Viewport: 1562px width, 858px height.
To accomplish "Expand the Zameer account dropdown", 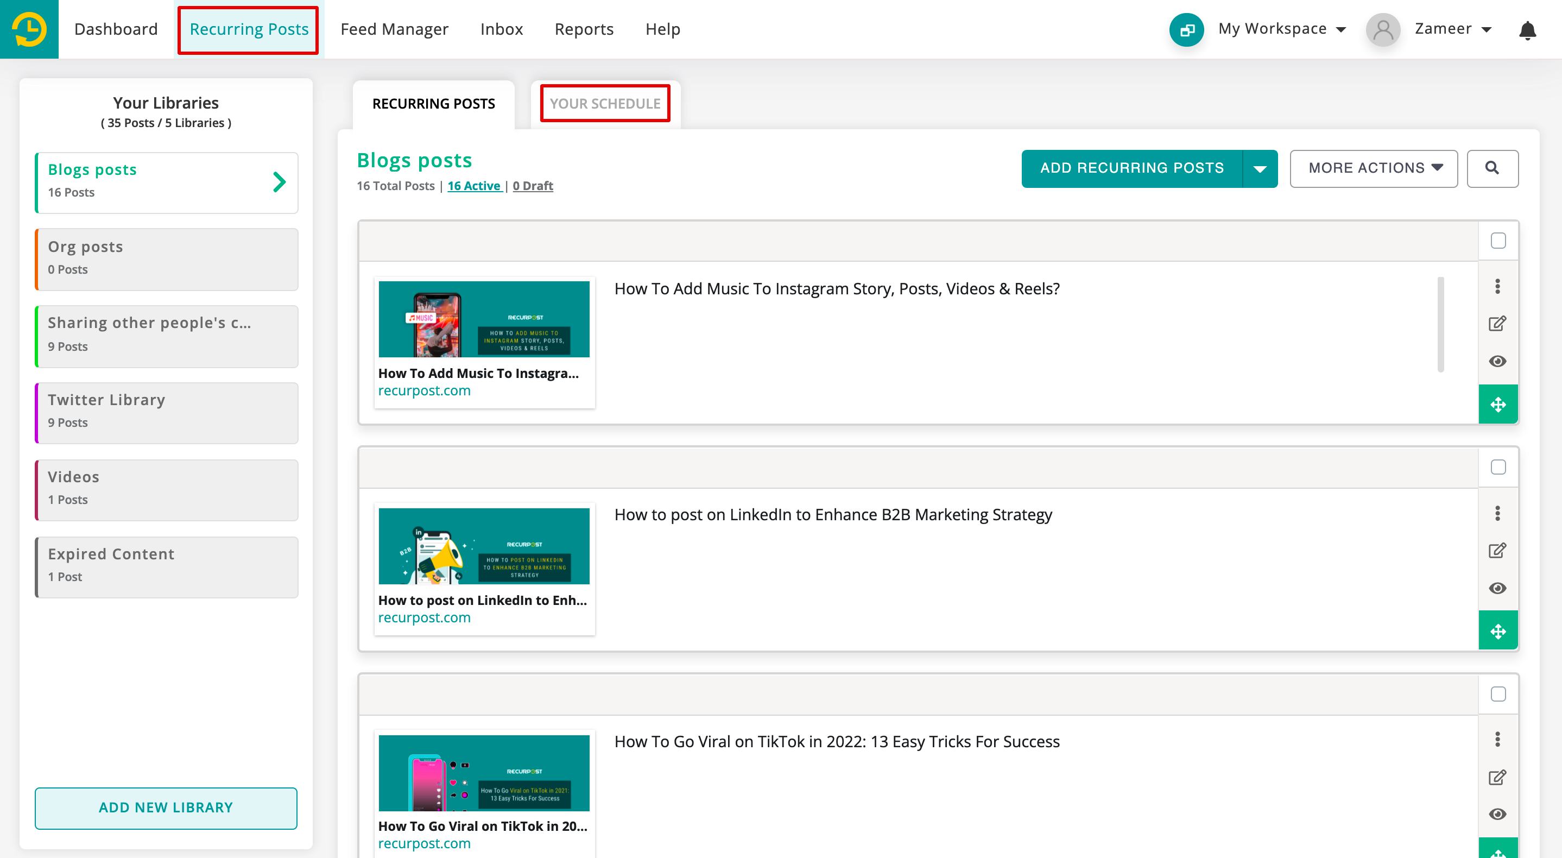I will coord(1453,28).
